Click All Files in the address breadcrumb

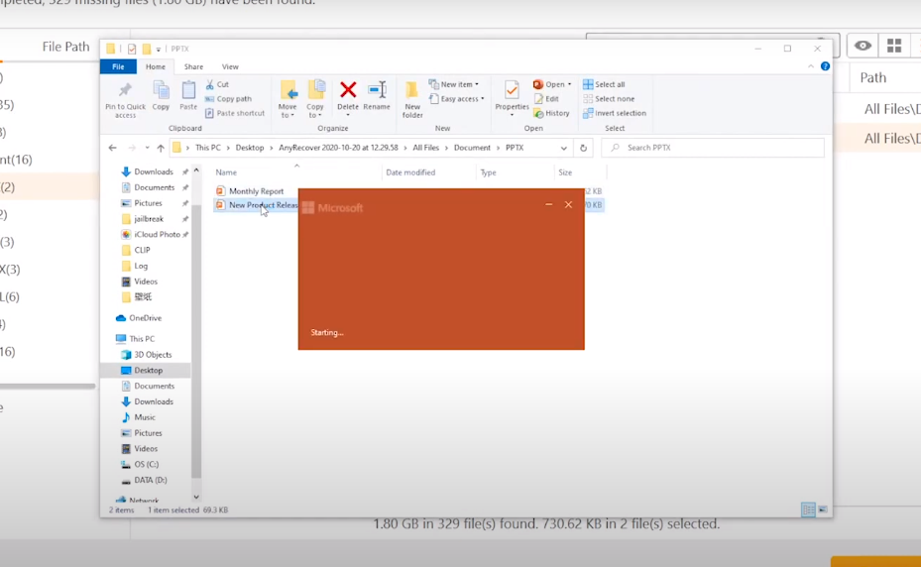(426, 148)
